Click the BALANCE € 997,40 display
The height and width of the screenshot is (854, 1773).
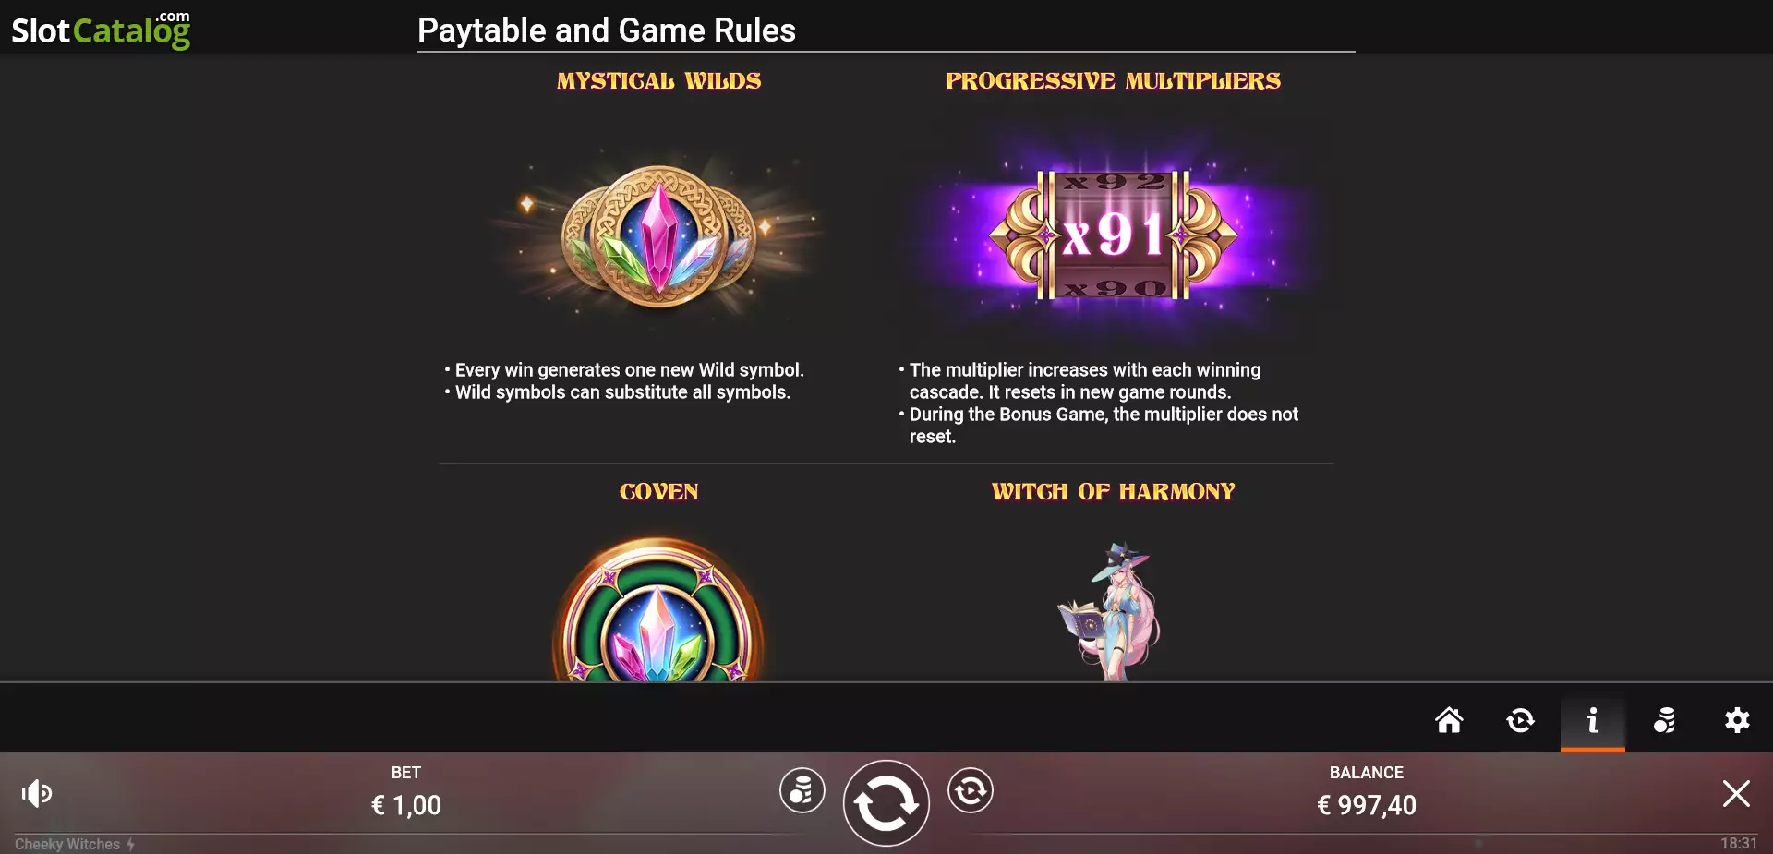click(x=1367, y=805)
